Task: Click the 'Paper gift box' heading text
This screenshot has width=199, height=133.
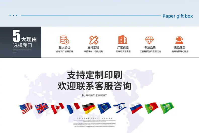Action: pos(178,16)
